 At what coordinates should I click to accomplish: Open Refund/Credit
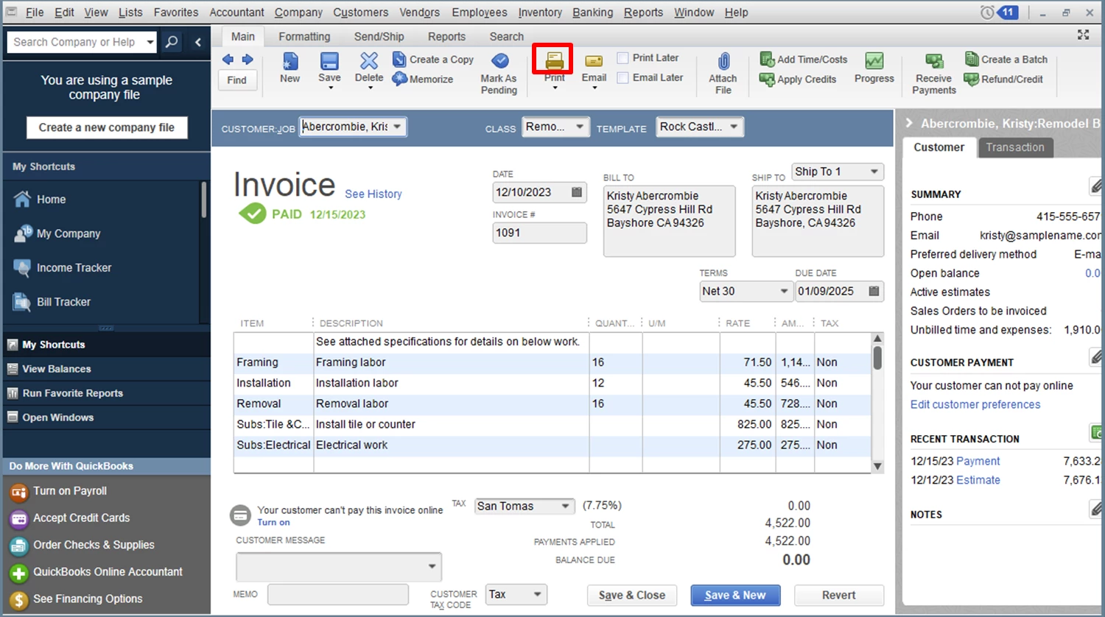1003,79
